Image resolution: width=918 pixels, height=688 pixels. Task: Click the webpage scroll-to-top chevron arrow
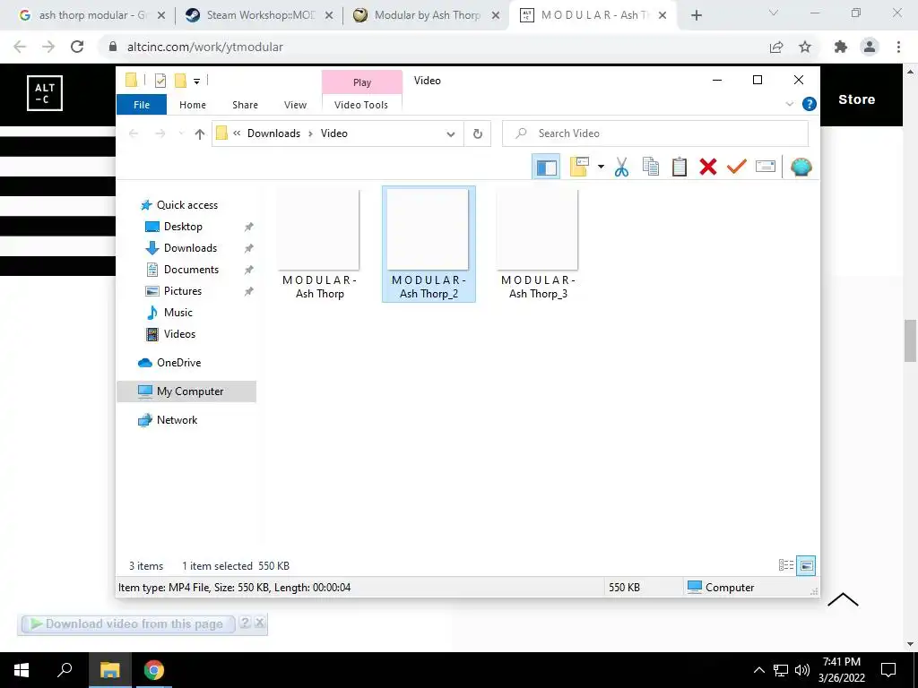843,599
